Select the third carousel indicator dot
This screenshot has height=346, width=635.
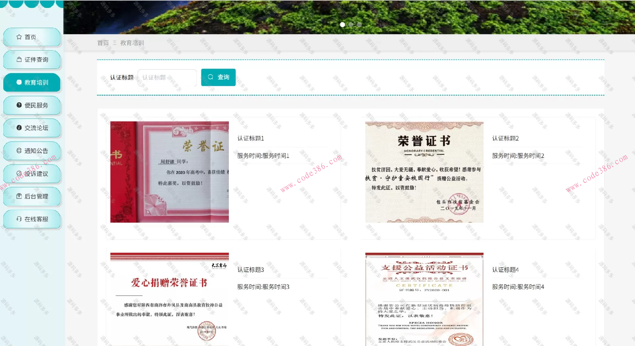(x=359, y=24)
